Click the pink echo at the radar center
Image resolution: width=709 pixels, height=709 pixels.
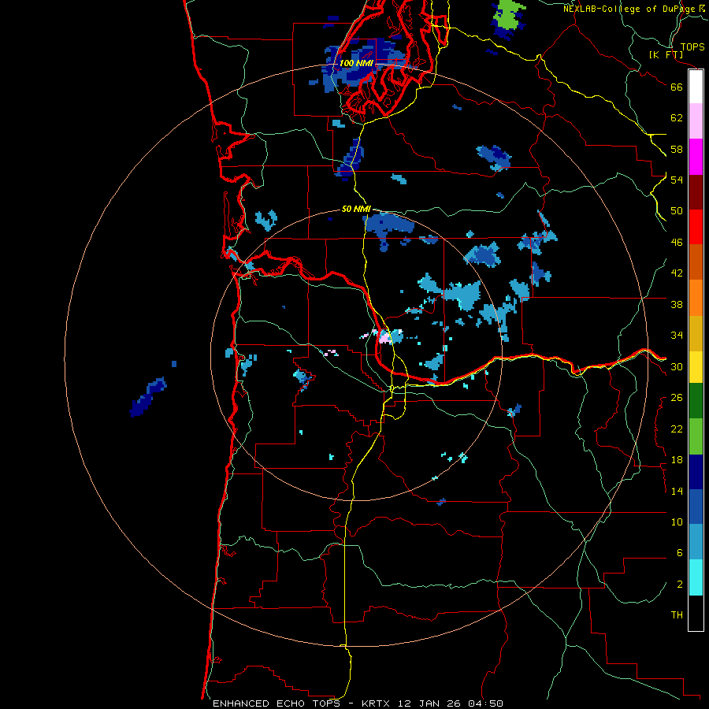pos(384,337)
